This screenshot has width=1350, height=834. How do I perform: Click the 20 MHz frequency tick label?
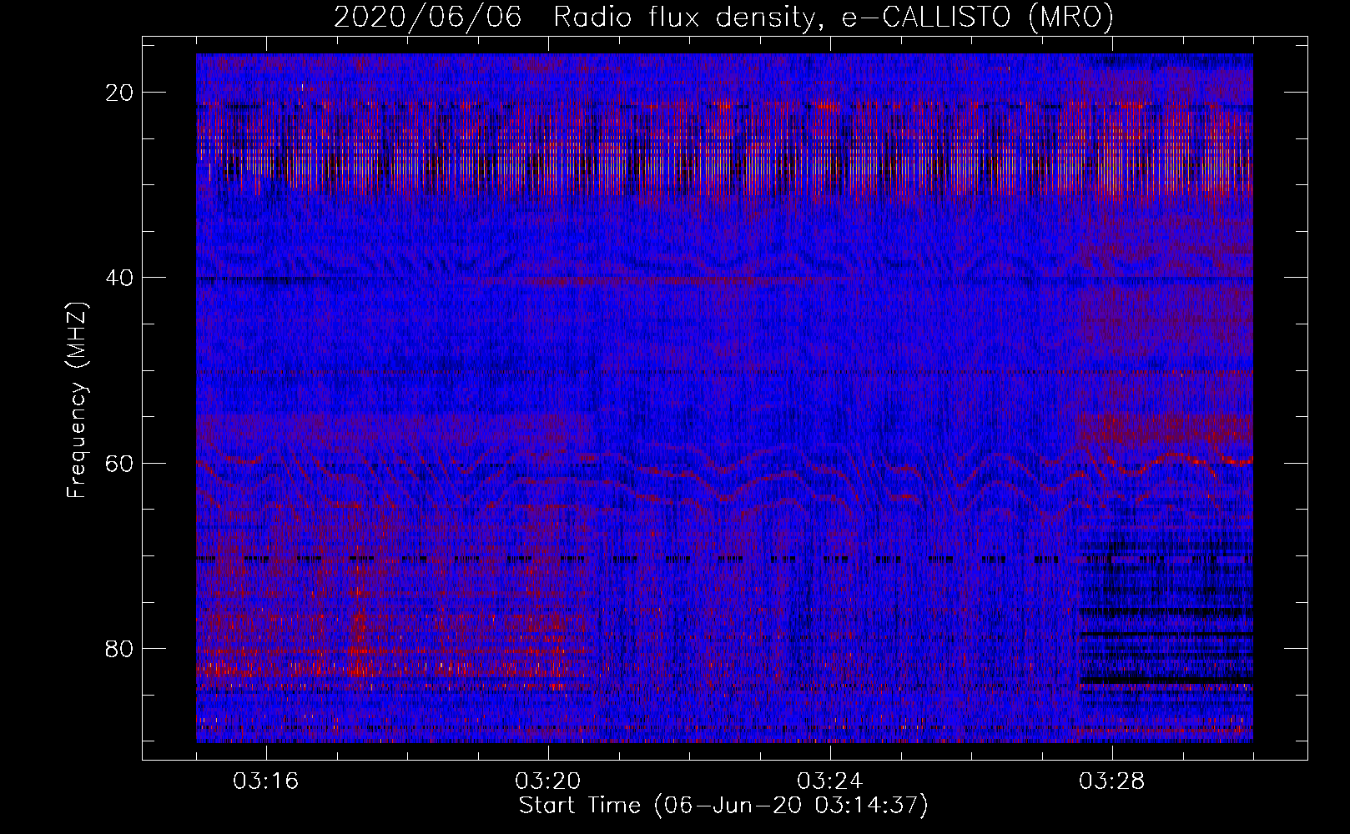pos(120,93)
